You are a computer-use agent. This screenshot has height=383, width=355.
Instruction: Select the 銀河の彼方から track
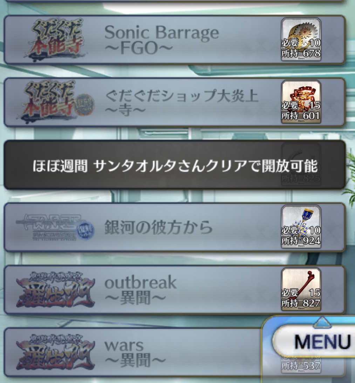[175, 227]
